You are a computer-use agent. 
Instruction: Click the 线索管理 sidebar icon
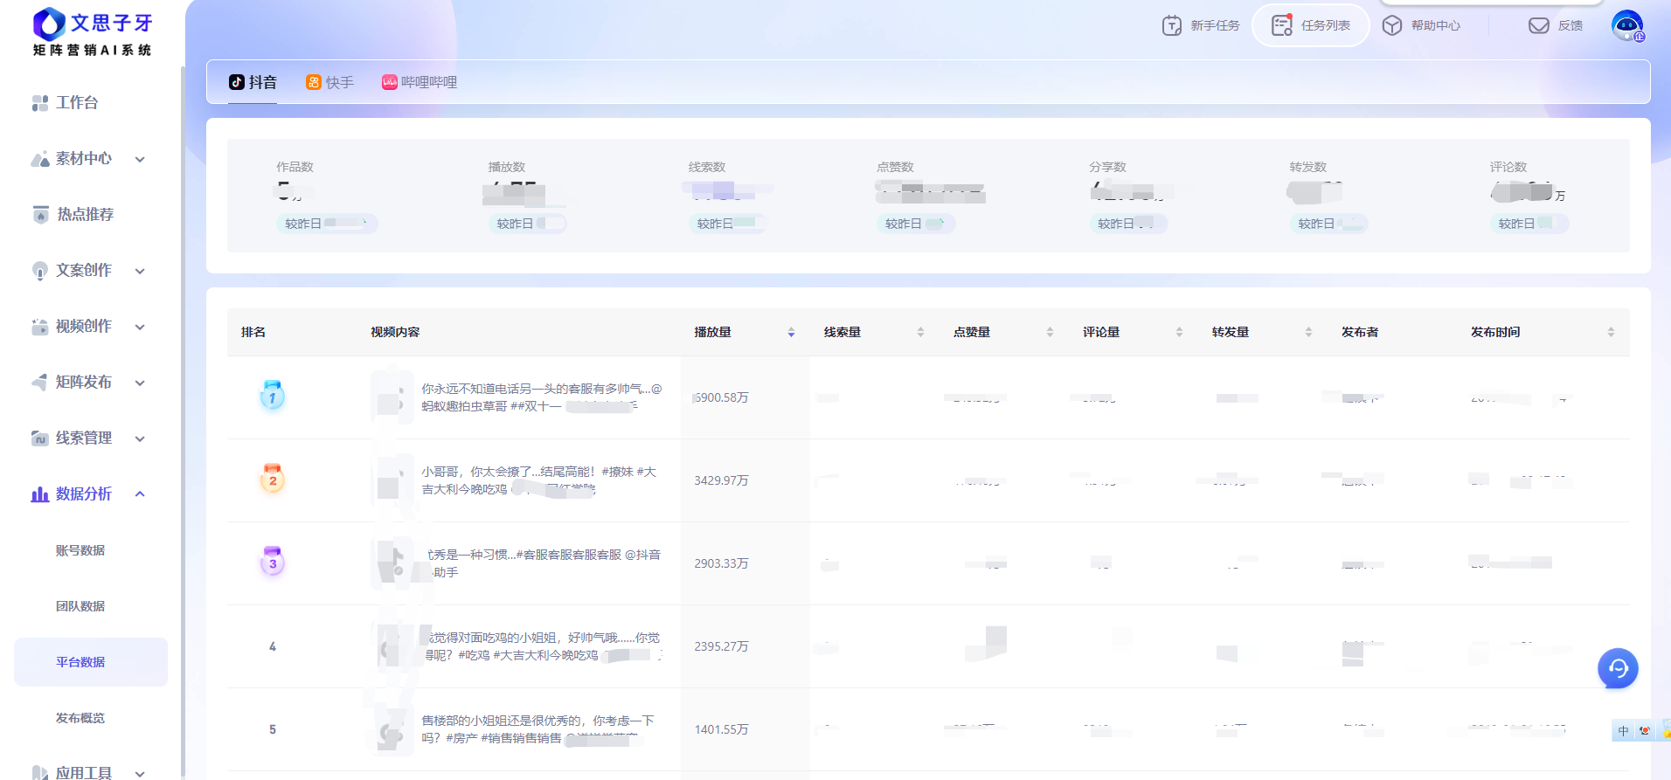[40, 438]
